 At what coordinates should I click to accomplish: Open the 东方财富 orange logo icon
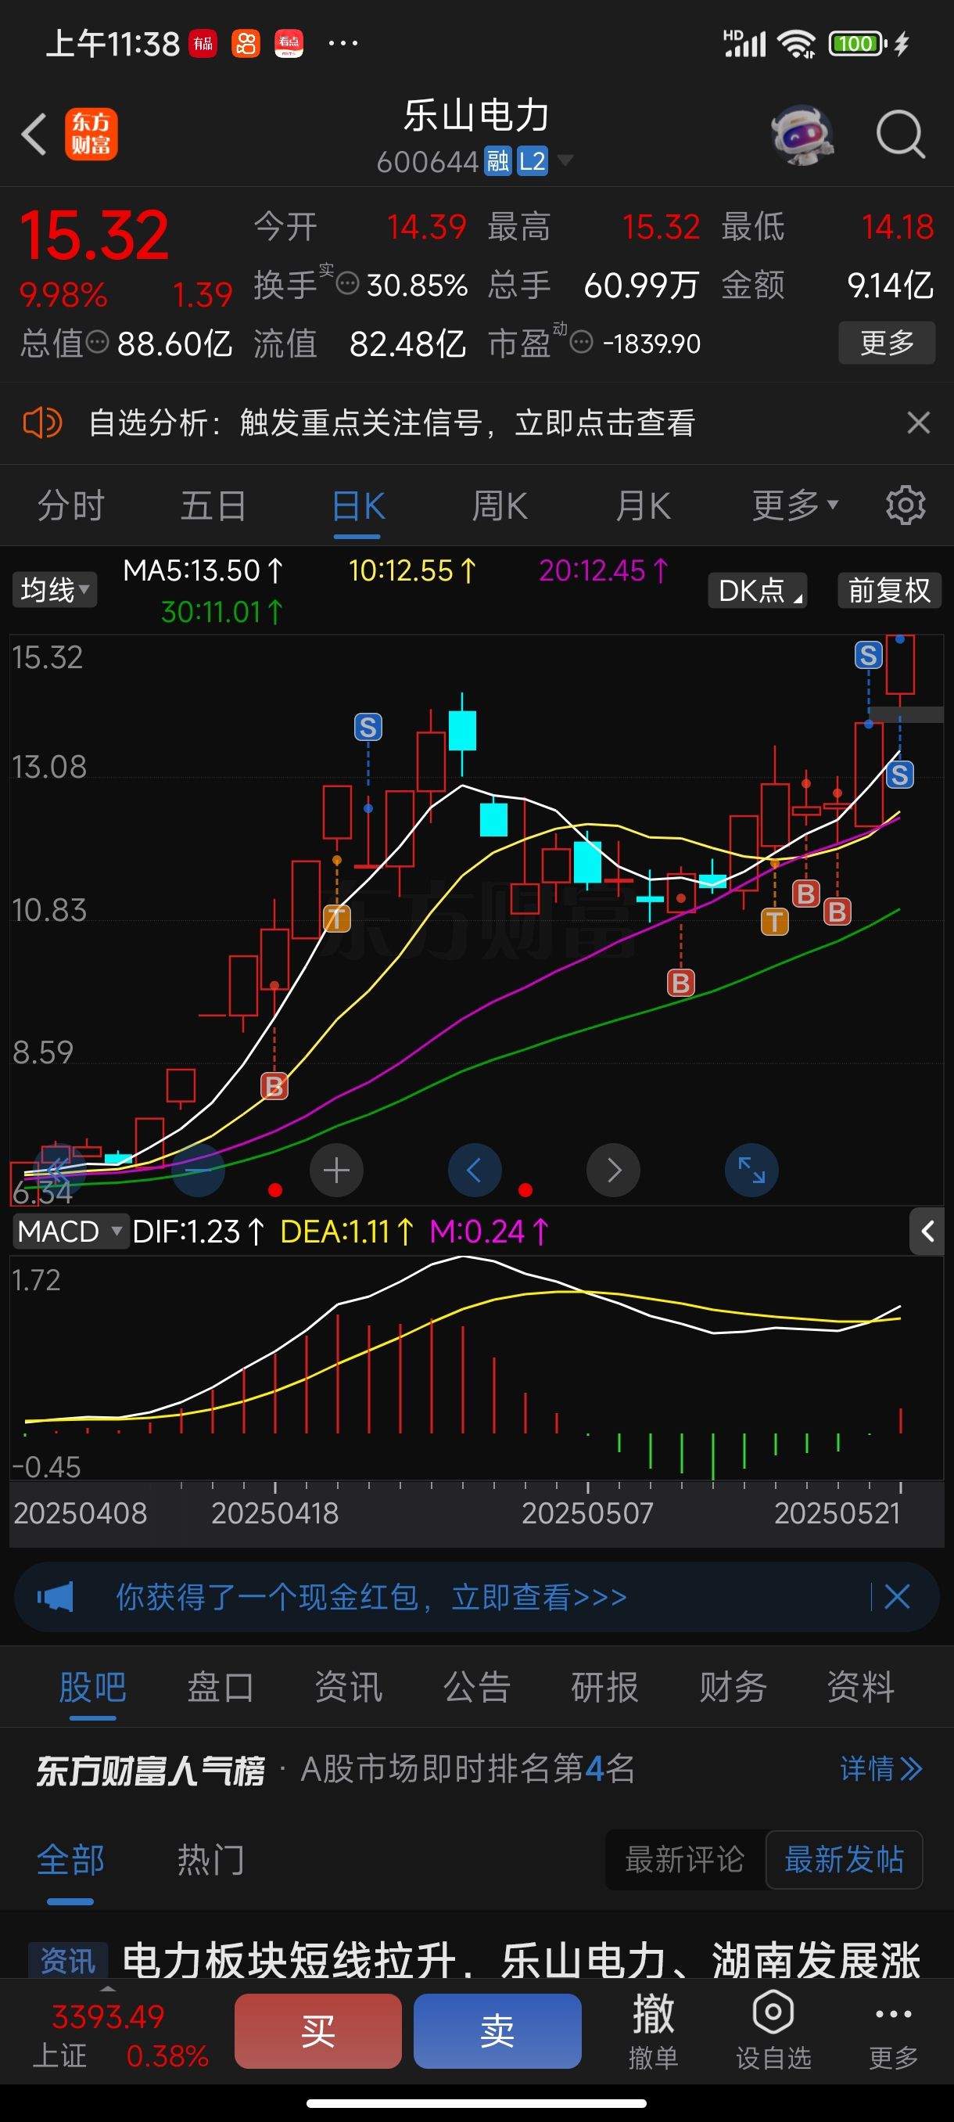(91, 135)
